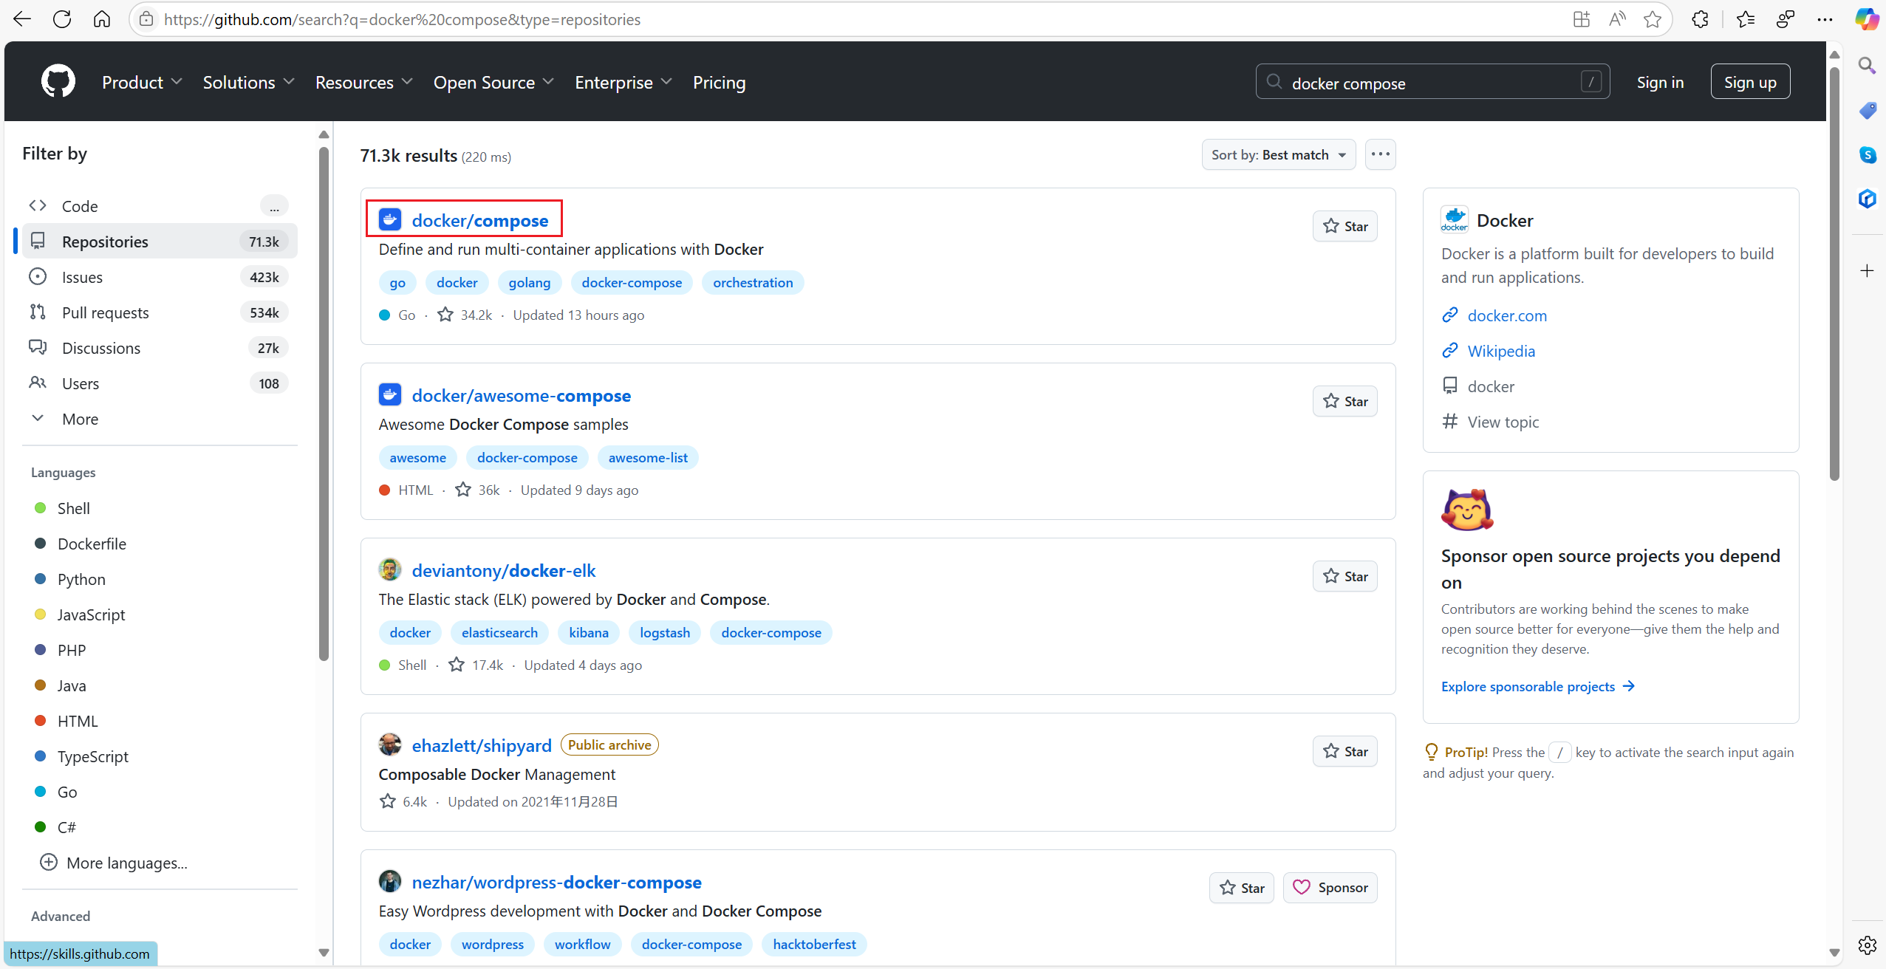Open the shopping tag icon in the sidebar

pos(1867,110)
